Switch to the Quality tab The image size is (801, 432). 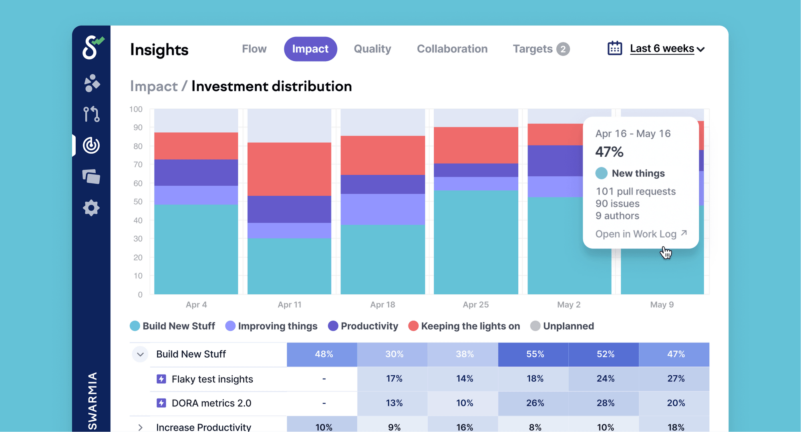pyautogui.click(x=372, y=49)
